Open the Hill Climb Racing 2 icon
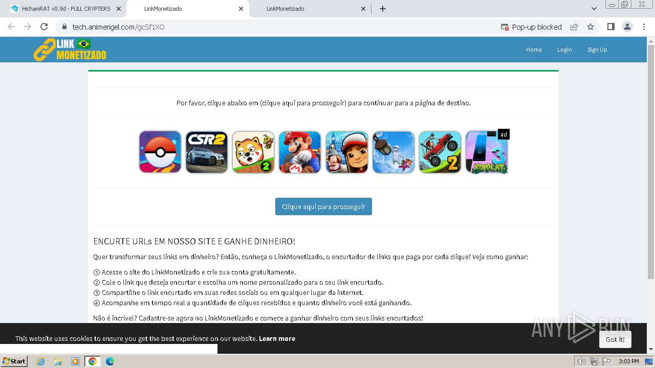Screen dimensions: 655x368 tap(440, 152)
